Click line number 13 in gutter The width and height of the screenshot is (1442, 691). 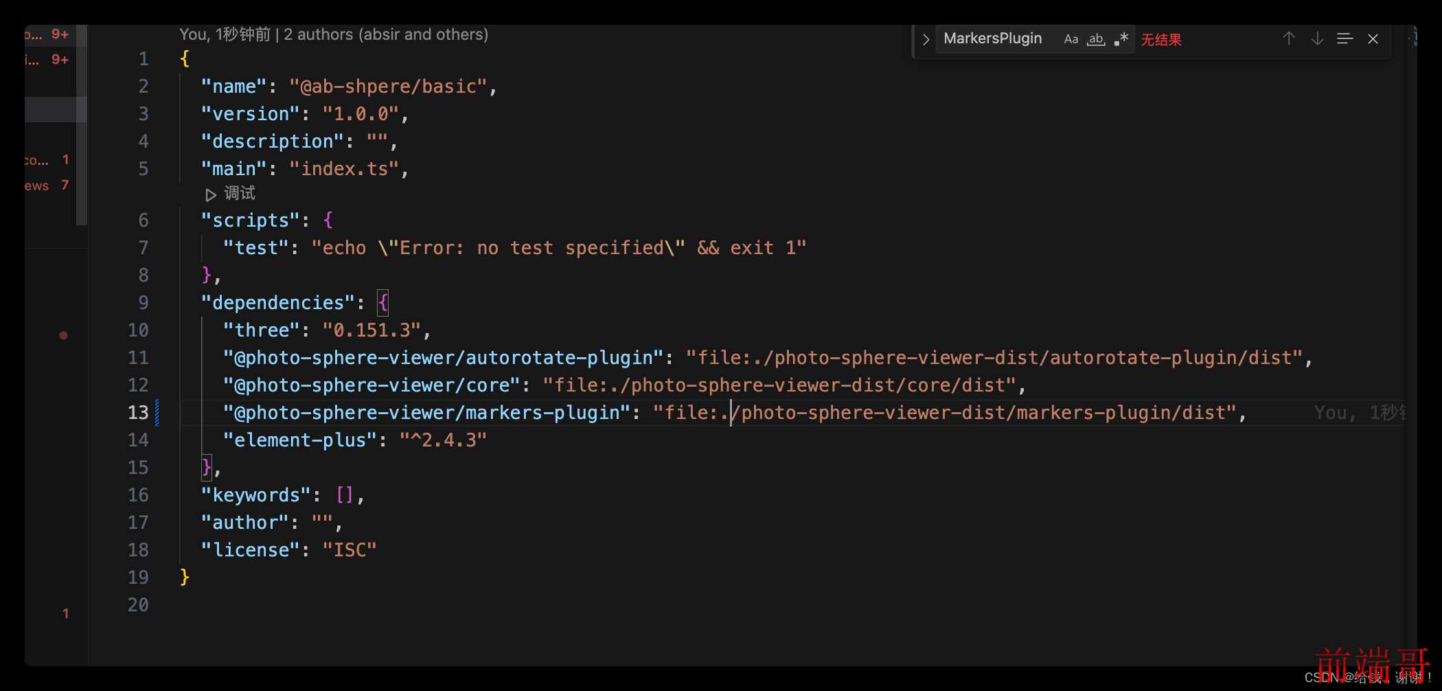pos(138,412)
